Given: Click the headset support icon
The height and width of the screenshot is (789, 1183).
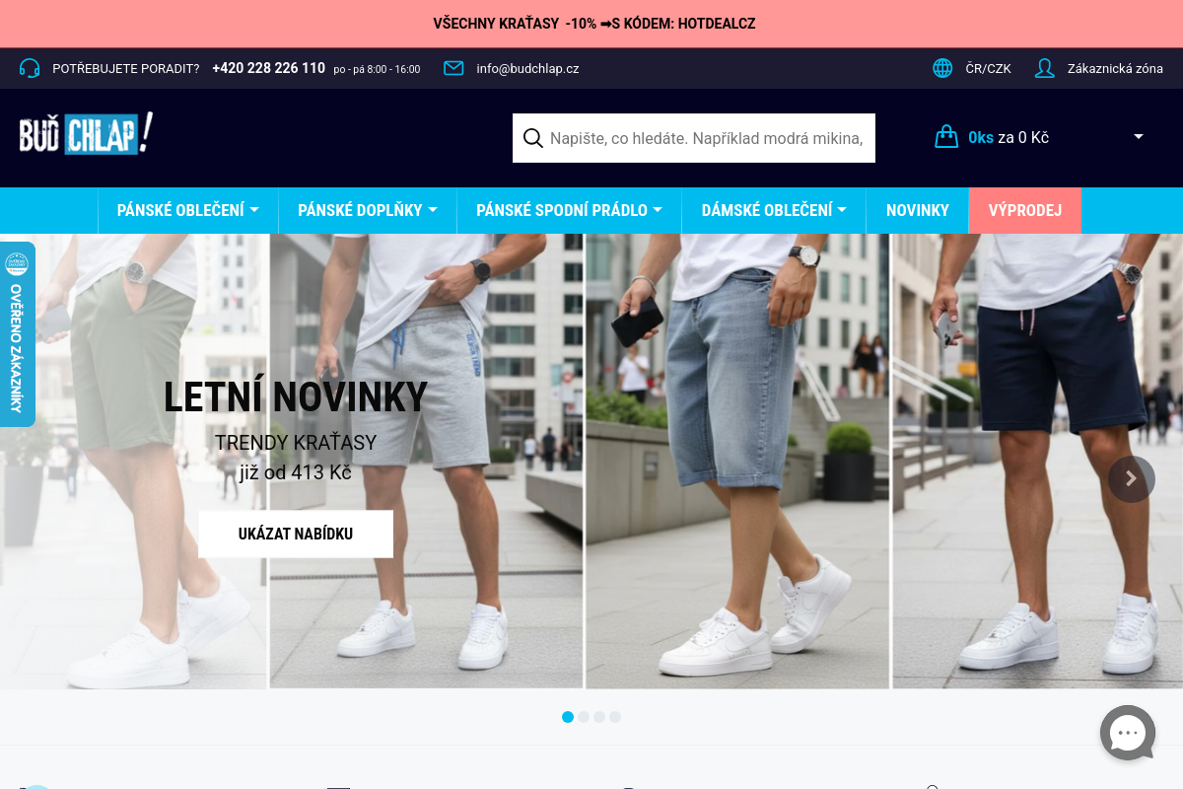Looking at the screenshot, I should 30,68.
